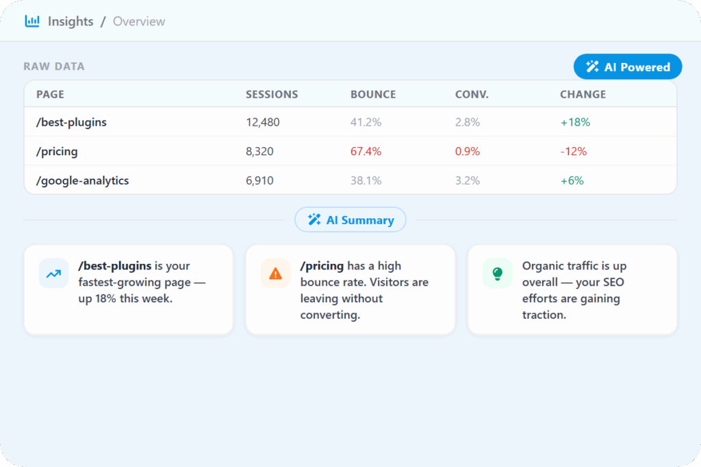This screenshot has width=701, height=467.
Task: Click the +18% change value
Action: coord(574,122)
